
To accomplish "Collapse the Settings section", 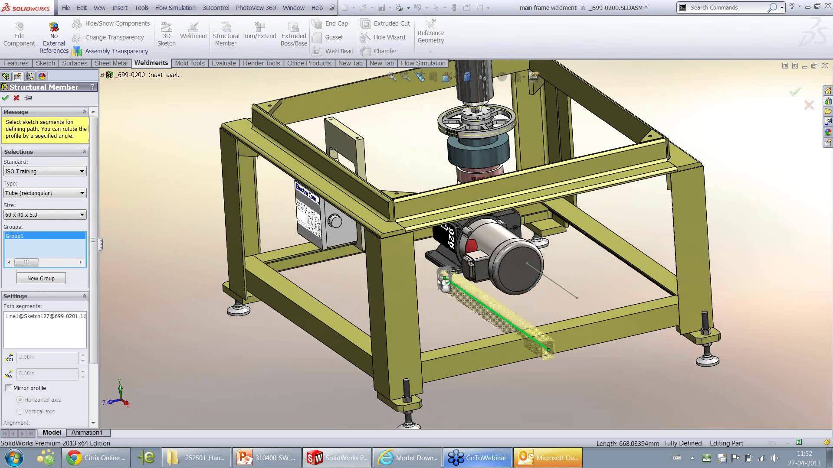I will [84, 296].
